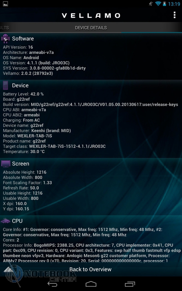The image size is (182, 291).
Task: Open recent apps navigation button
Action: tap(130, 284)
